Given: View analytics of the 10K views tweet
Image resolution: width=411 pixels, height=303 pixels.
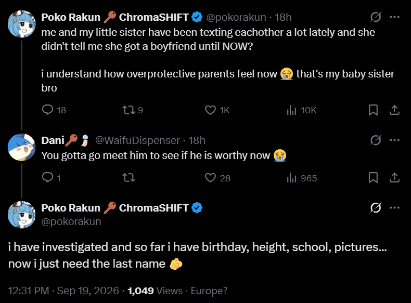Looking at the screenshot, I should click(291, 110).
